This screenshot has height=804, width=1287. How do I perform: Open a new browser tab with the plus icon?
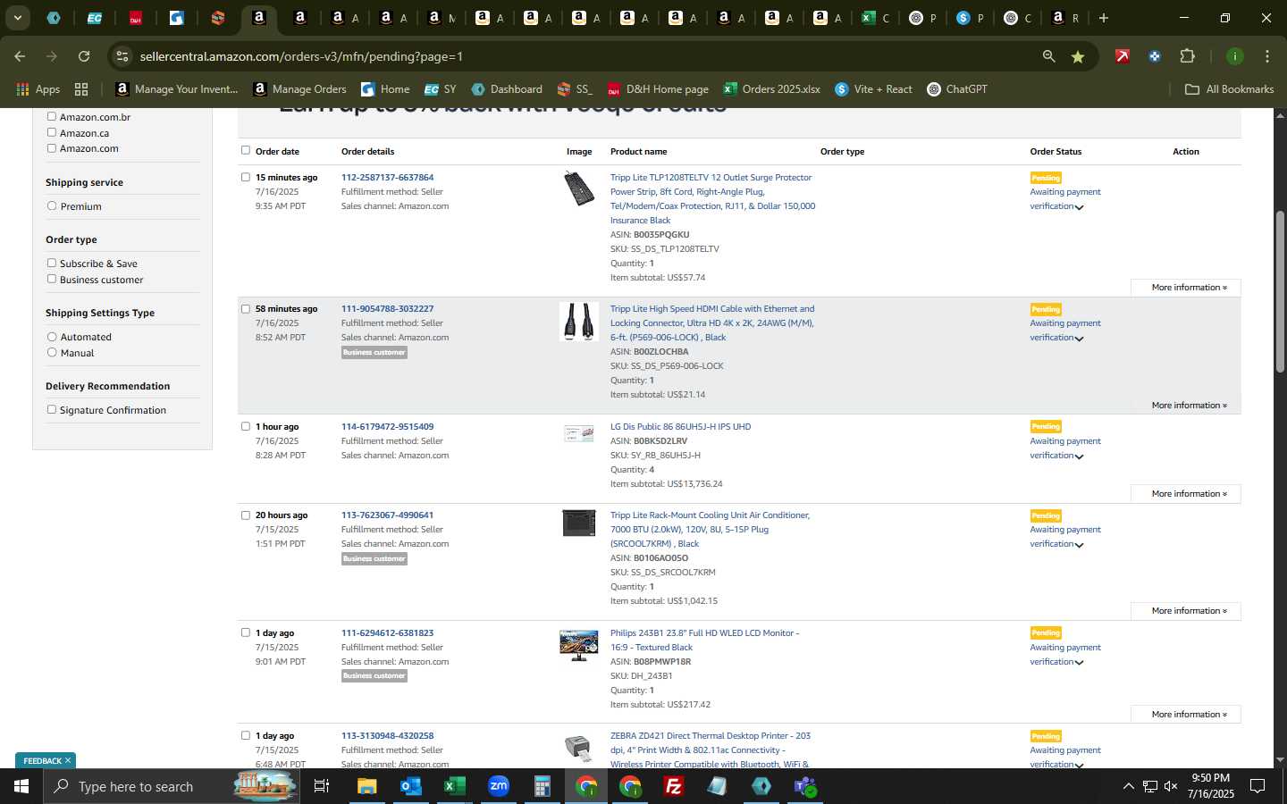click(1104, 18)
